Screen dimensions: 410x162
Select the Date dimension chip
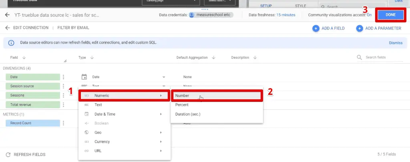click(33, 77)
